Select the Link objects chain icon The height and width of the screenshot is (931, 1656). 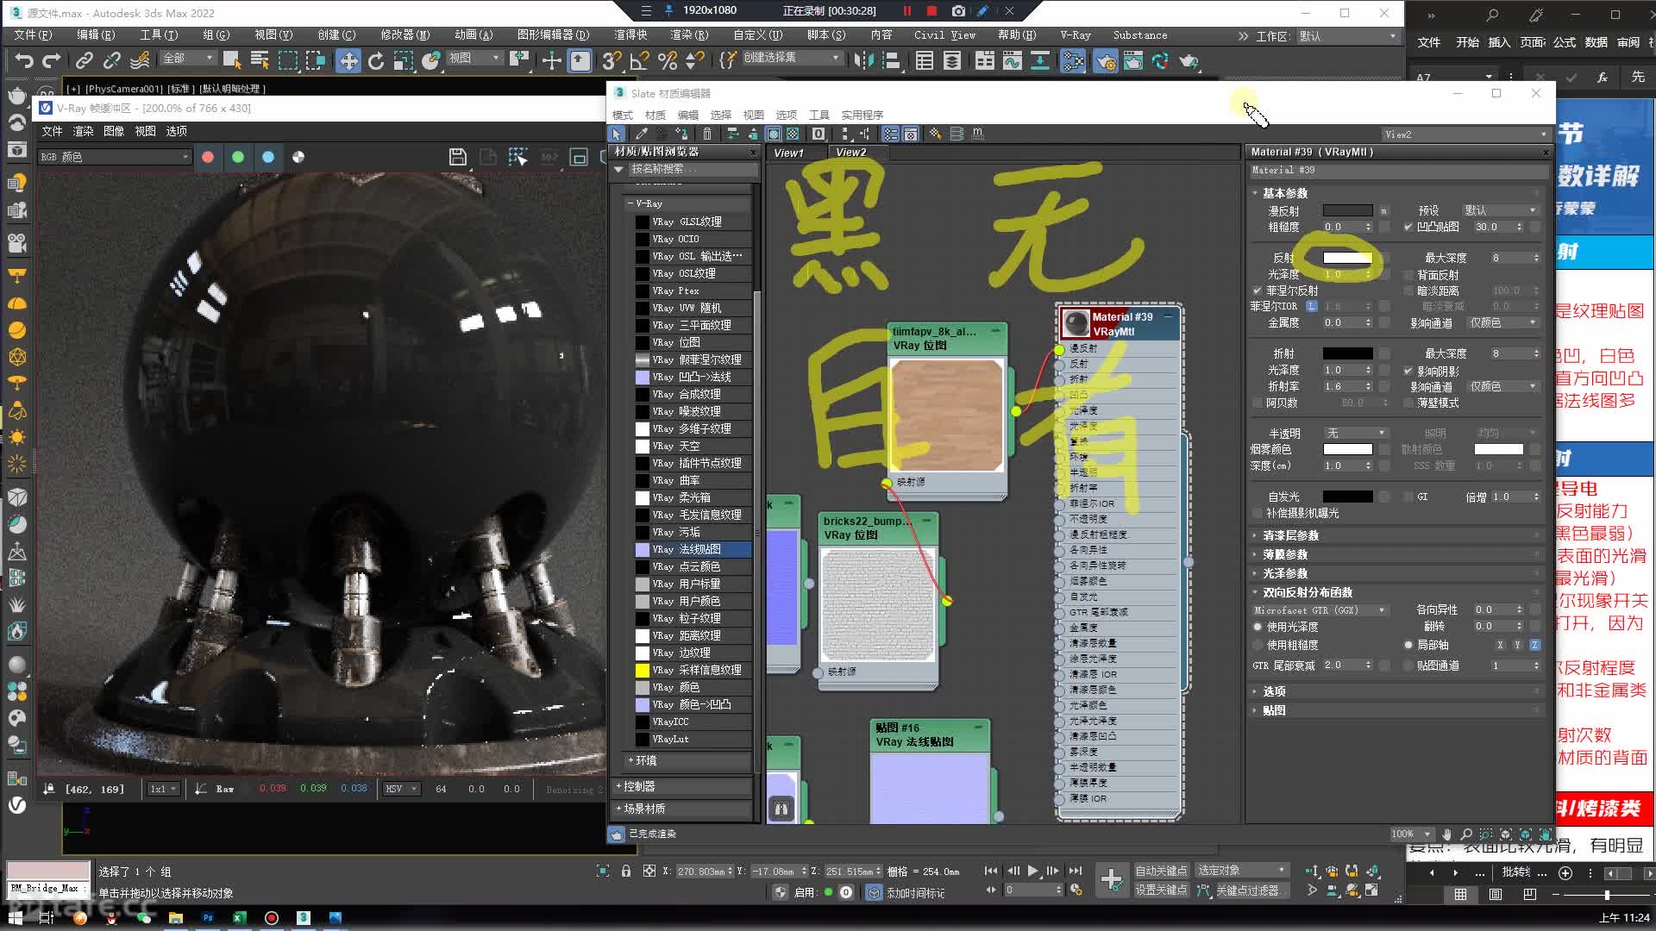(x=84, y=60)
